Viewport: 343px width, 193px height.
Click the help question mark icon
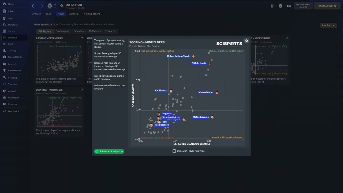pyautogui.click(x=280, y=6)
